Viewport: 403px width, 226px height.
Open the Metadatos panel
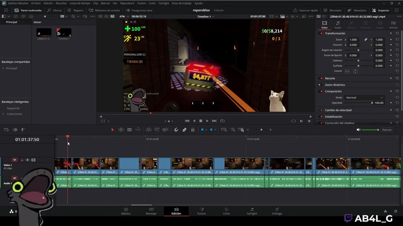[357, 10]
